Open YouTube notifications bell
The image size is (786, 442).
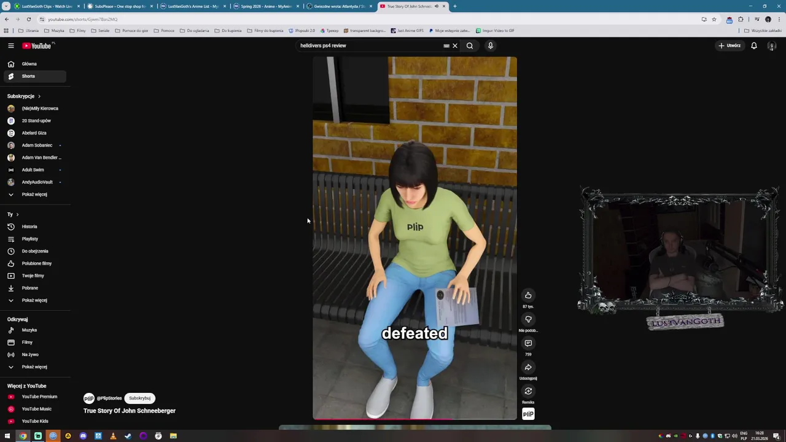754,45
